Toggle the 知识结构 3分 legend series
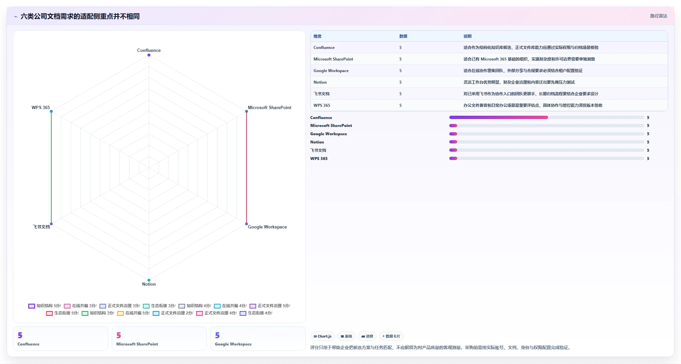 tap(98, 313)
